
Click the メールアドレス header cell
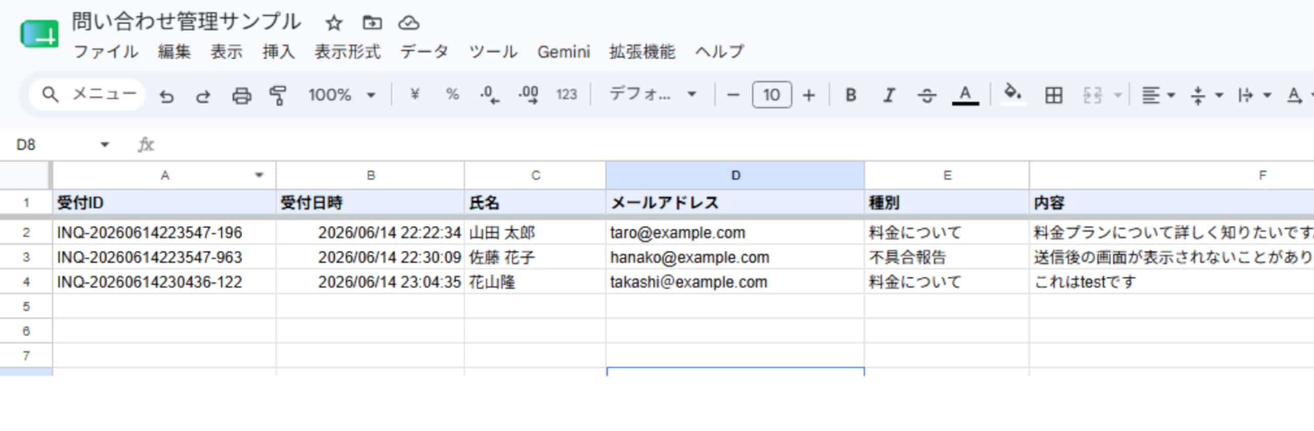pyautogui.click(x=736, y=203)
